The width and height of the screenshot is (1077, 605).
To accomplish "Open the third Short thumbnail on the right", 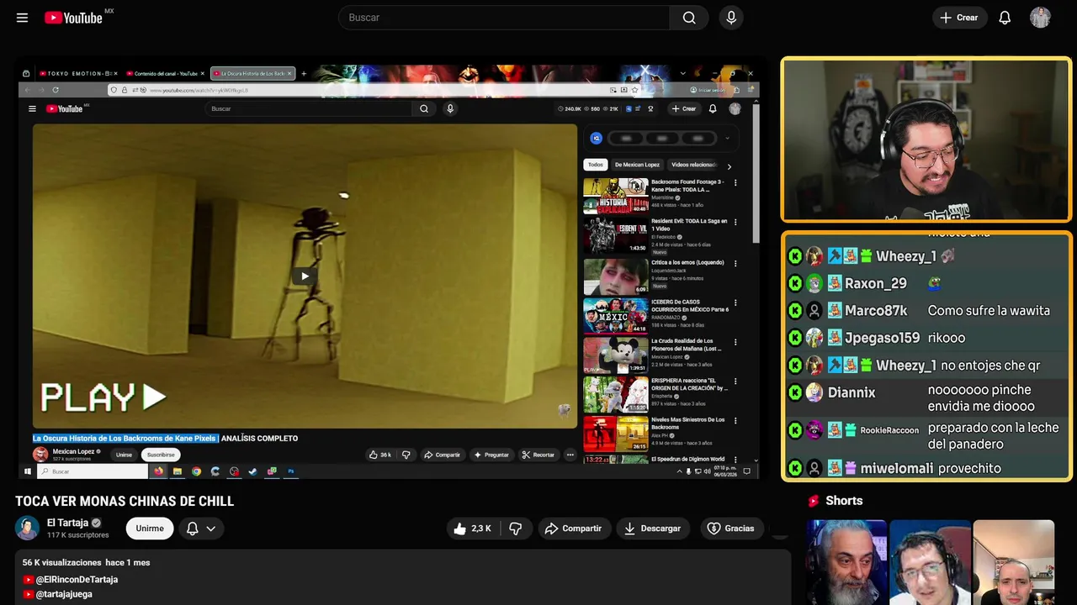I will (x=1013, y=562).
